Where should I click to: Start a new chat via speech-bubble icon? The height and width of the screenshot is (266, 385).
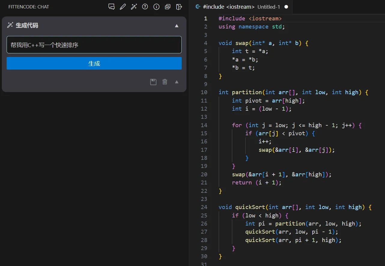click(111, 7)
